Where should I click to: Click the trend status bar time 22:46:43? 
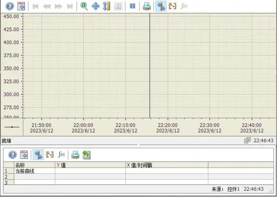pos(264,140)
